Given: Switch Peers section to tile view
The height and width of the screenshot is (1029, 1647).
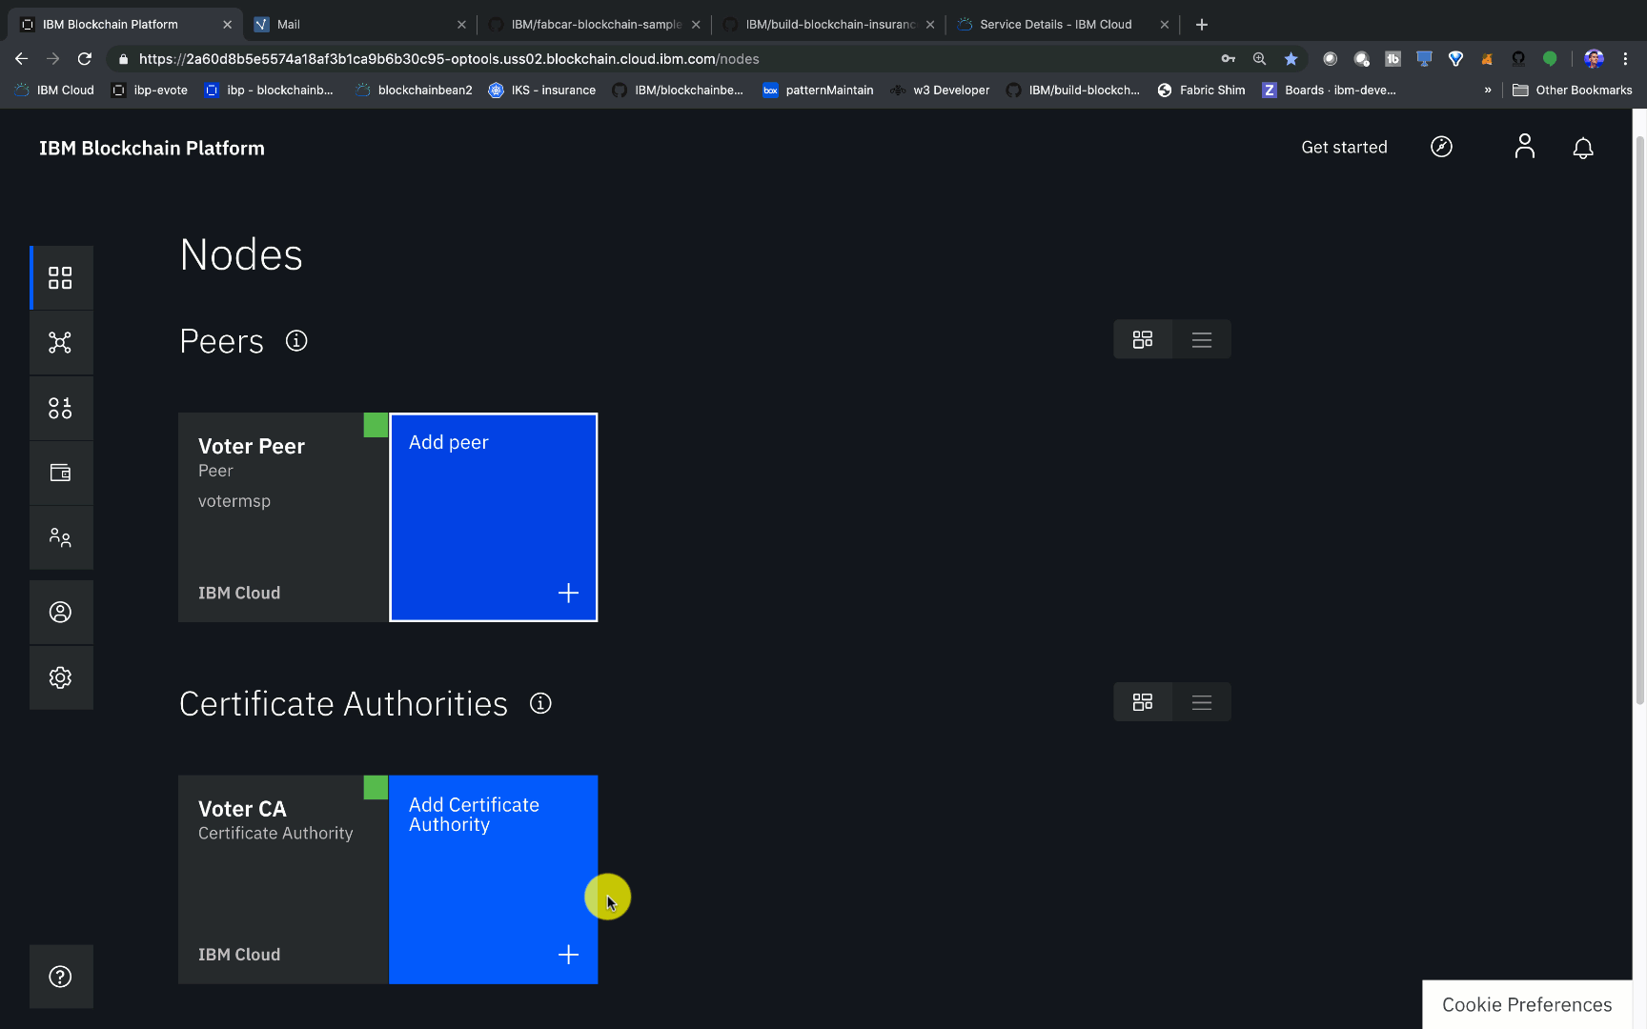Looking at the screenshot, I should click(x=1143, y=339).
